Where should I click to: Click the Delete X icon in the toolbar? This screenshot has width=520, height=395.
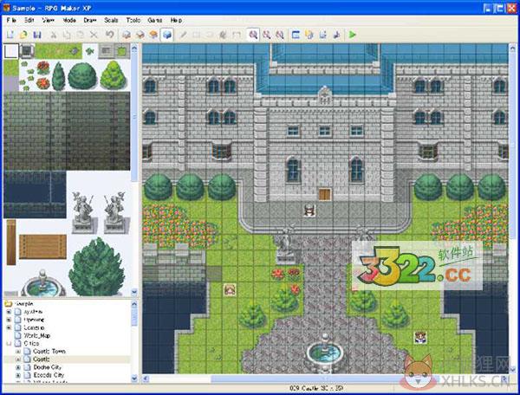(94, 35)
